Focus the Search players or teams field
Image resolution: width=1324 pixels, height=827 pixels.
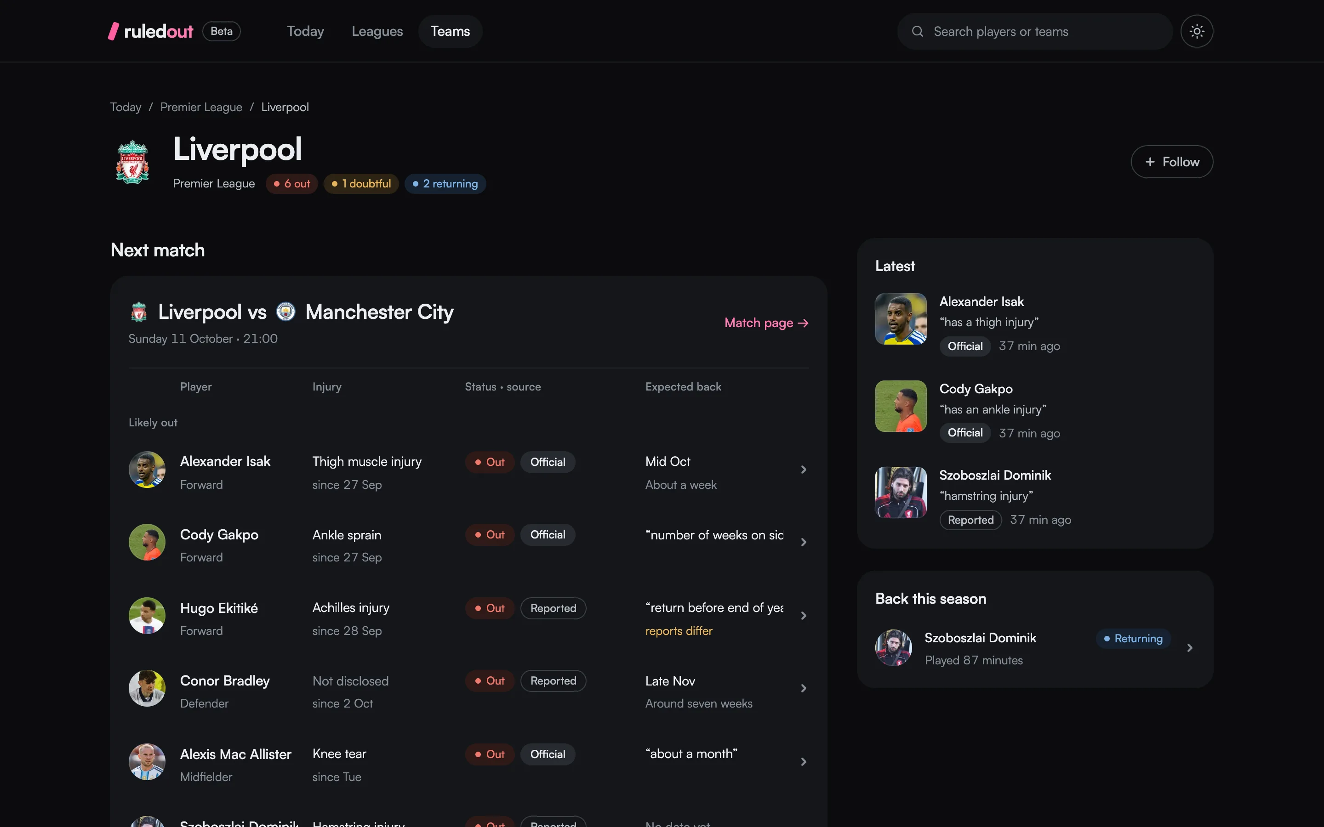[x=1034, y=31]
